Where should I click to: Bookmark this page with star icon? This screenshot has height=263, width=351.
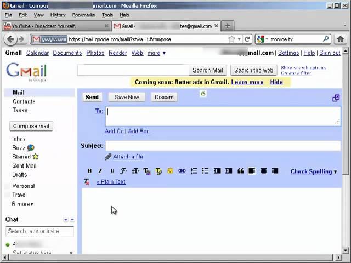coord(231,39)
